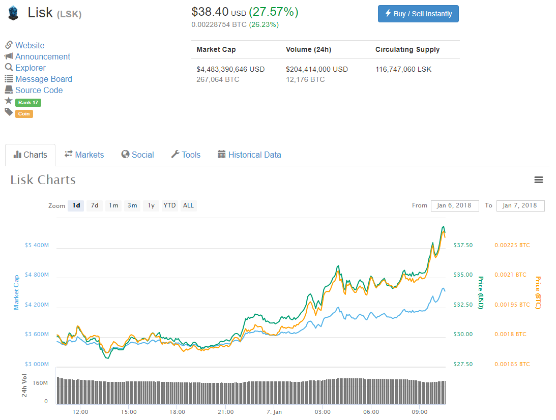Open the Message Board link

tap(44, 79)
